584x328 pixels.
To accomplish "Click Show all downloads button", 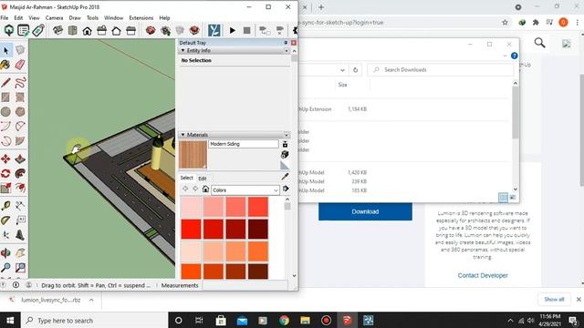I will (554, 300).
